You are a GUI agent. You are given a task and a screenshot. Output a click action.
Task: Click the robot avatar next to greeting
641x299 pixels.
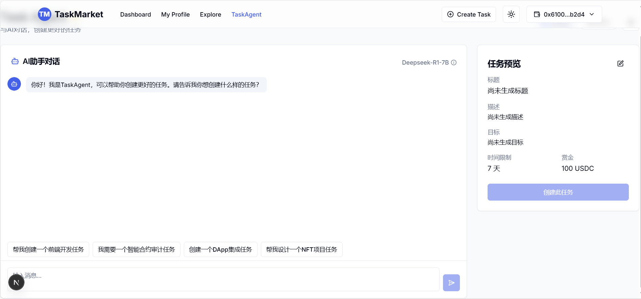(x=14, y=84)
